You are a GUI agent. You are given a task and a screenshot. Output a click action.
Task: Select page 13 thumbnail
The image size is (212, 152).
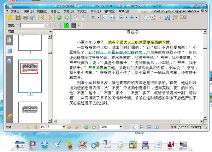click(30, 43)
